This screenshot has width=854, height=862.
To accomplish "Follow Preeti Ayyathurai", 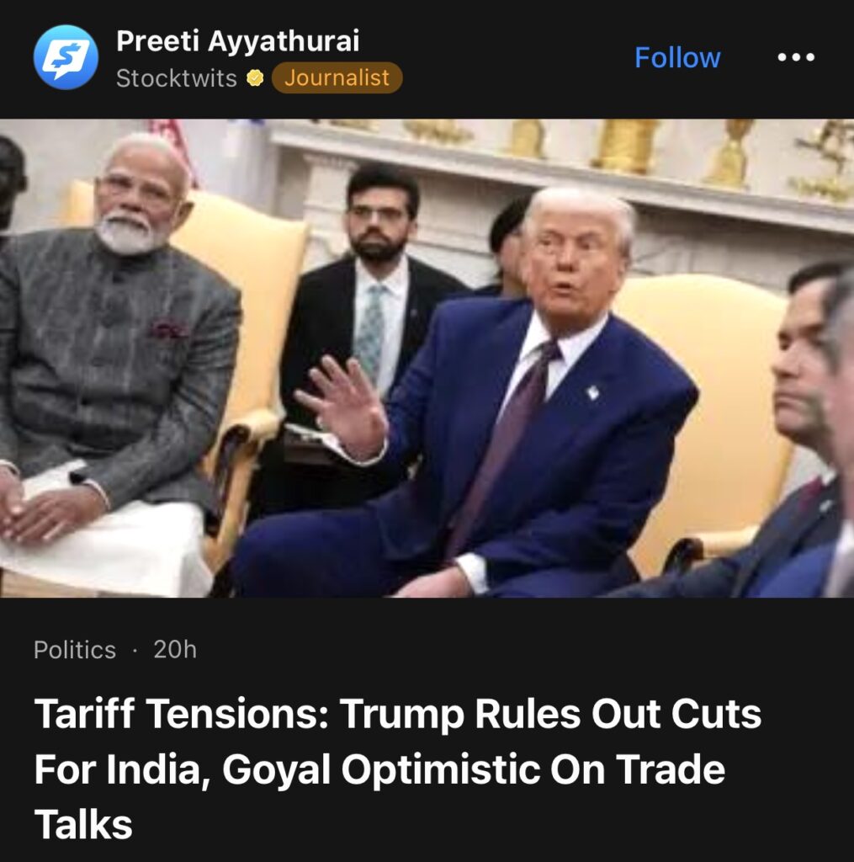I will point(677,58).
